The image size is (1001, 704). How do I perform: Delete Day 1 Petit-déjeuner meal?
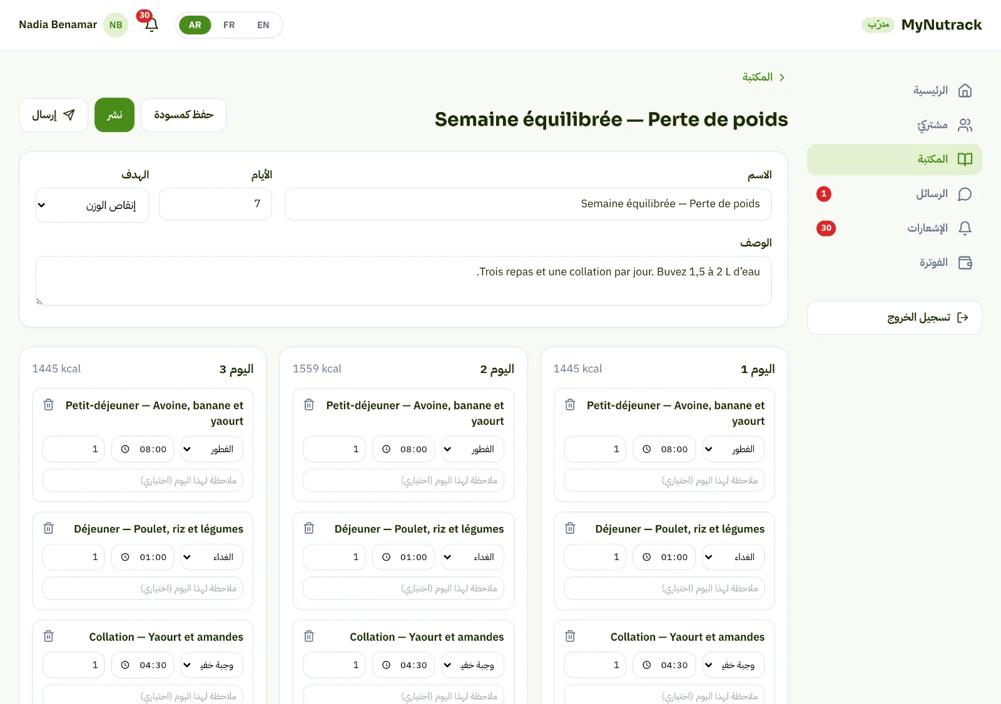pos(570,405)
